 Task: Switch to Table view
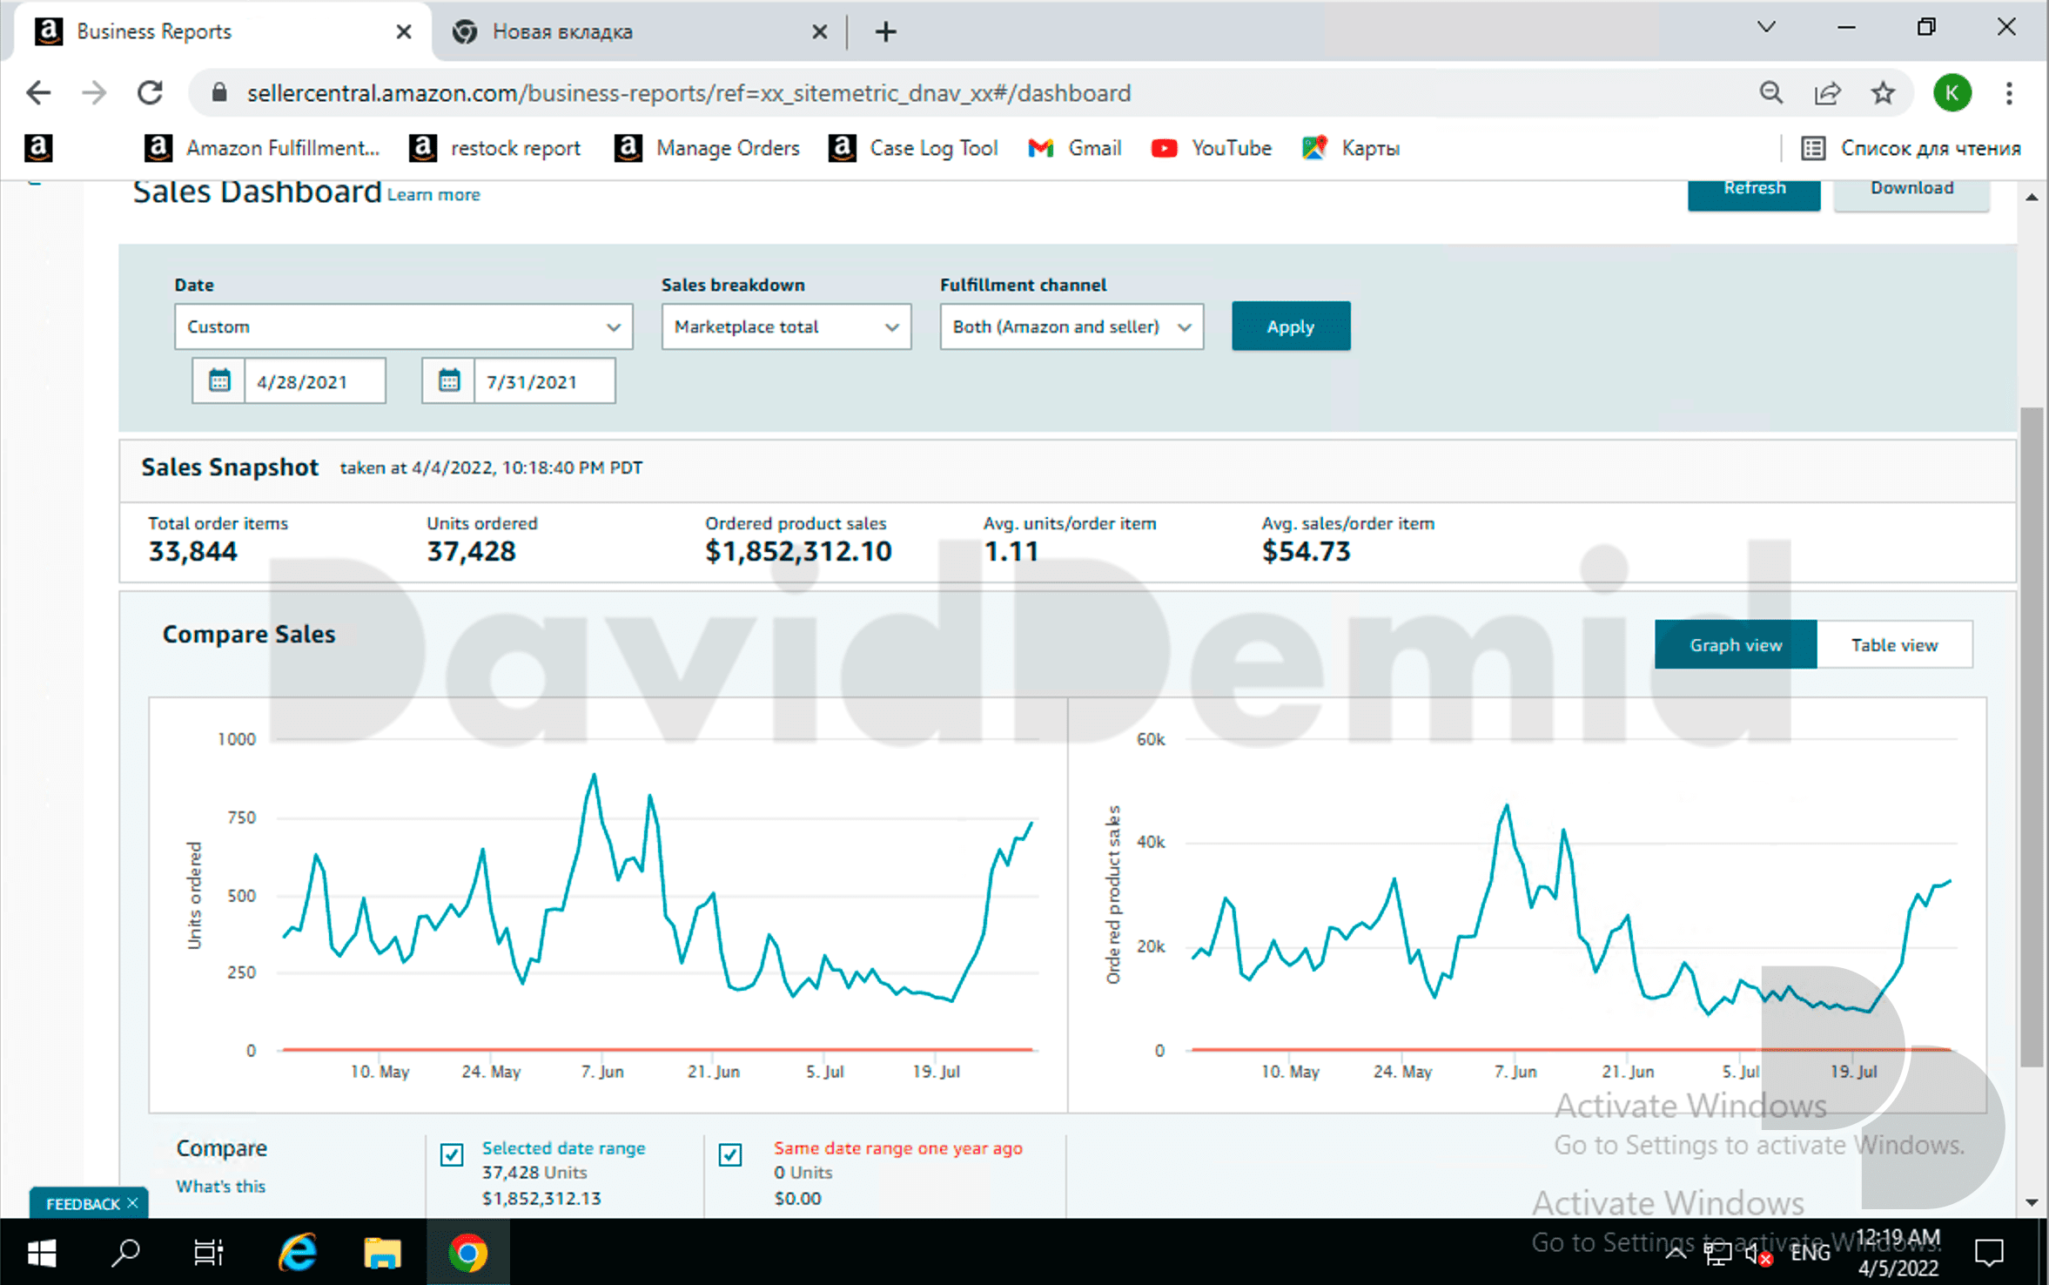pyautogui.click(x=1894, y=645)
